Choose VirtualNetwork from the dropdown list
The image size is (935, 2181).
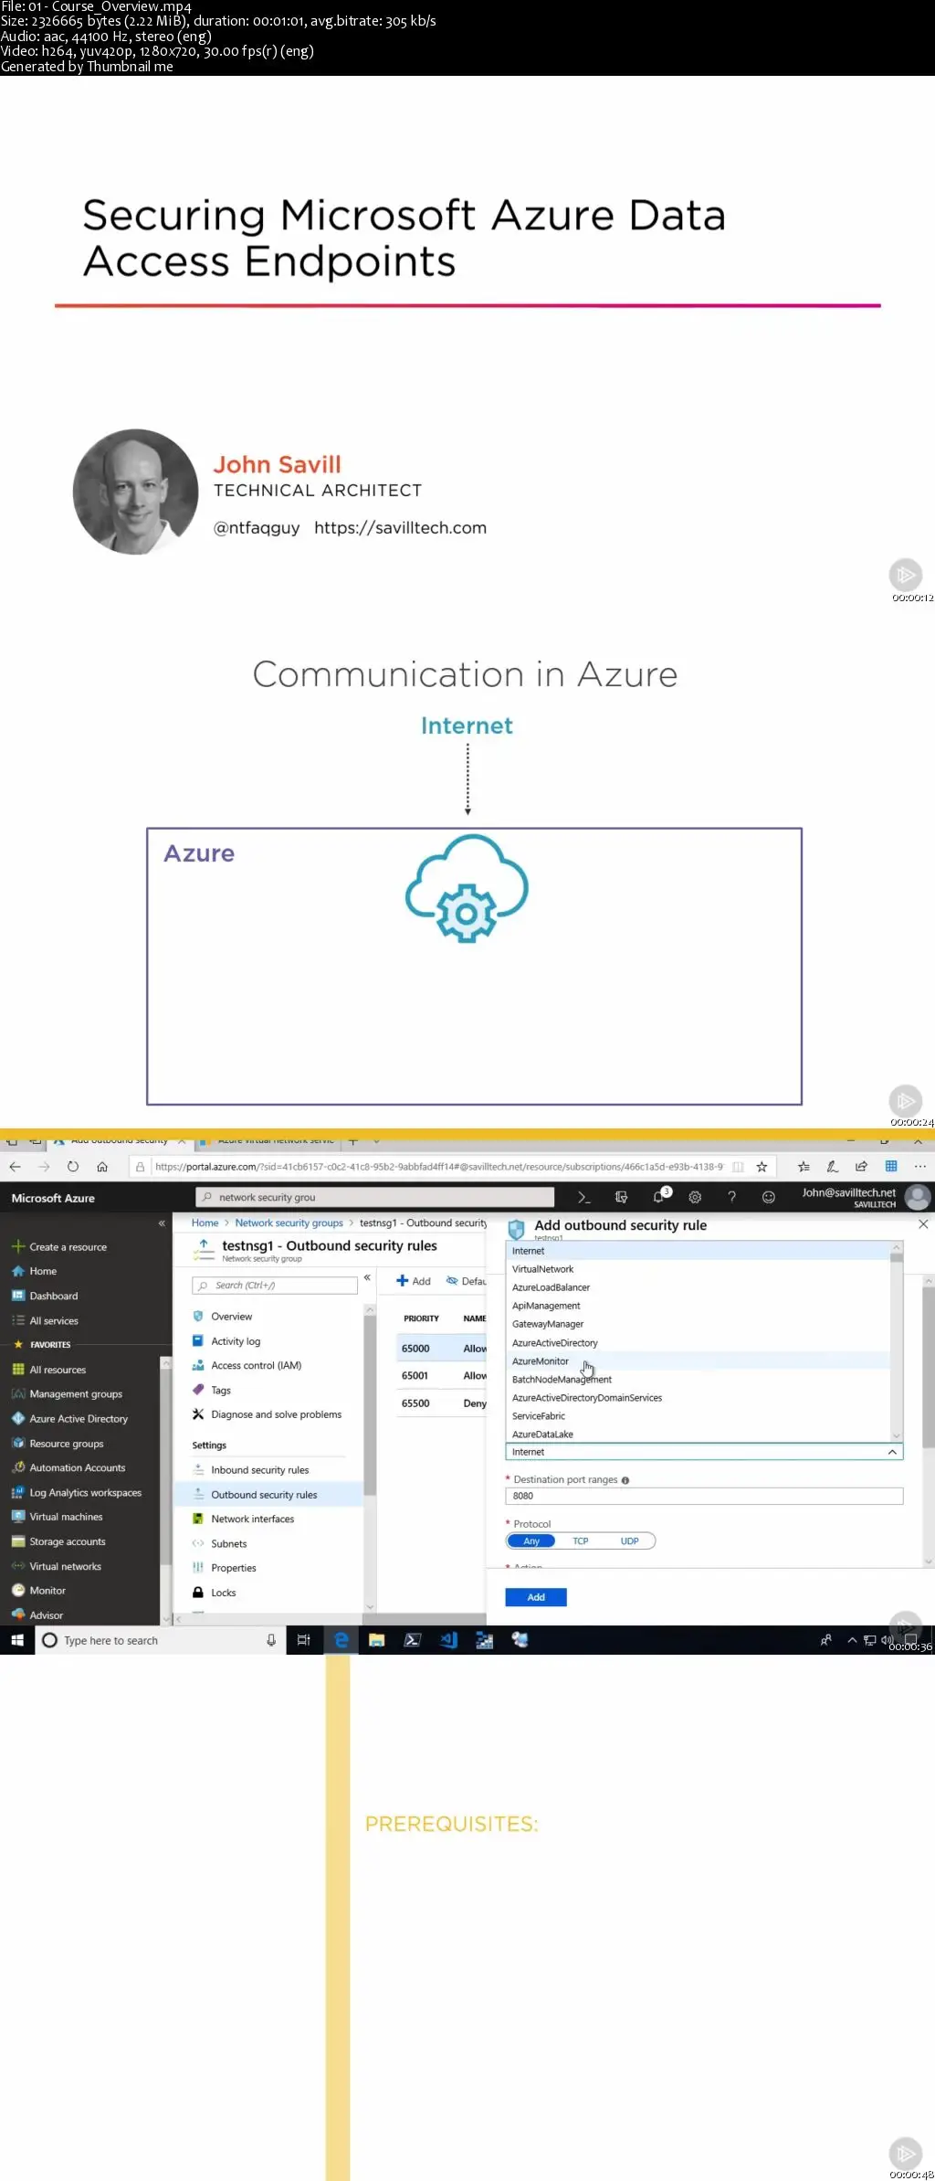pos(543,1268)
